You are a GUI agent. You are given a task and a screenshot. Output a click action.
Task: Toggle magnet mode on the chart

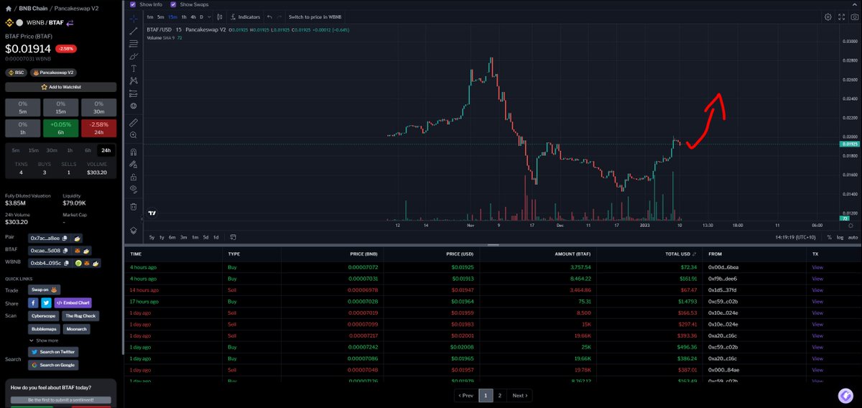[134, 152]
